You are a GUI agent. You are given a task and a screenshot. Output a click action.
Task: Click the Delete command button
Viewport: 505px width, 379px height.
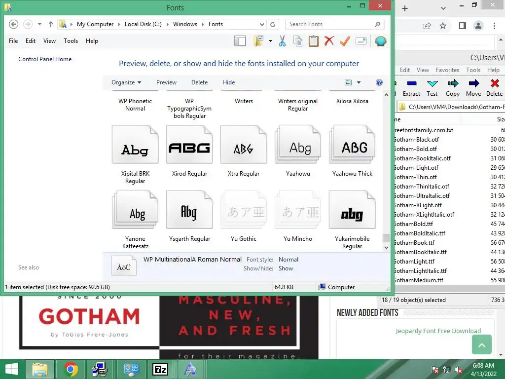point(199,82)
